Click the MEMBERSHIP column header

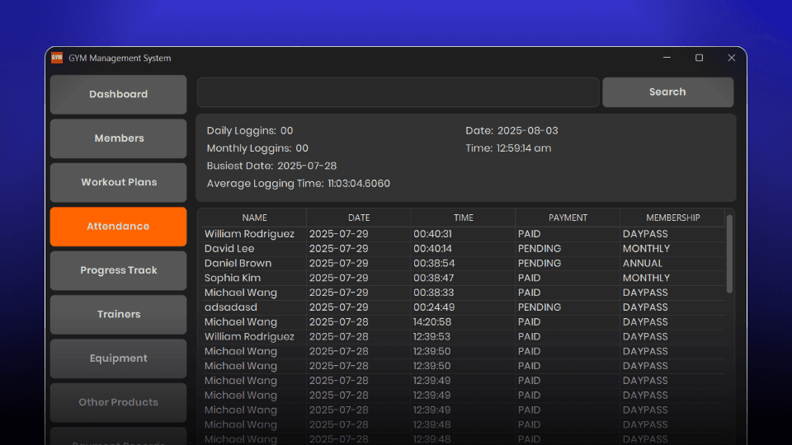pyautogui.click(x=673, y=218)
